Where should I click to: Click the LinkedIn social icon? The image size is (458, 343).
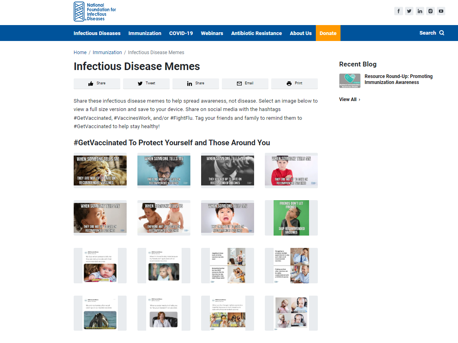tap(420, 11)
